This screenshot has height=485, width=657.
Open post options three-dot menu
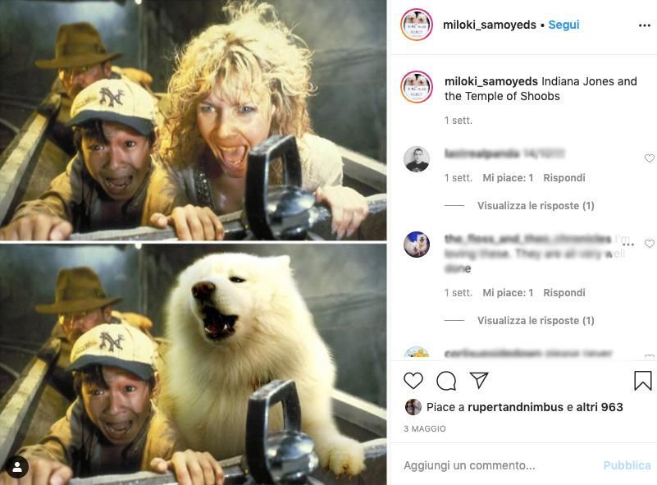pyautogui.click(x=645, y=25)
